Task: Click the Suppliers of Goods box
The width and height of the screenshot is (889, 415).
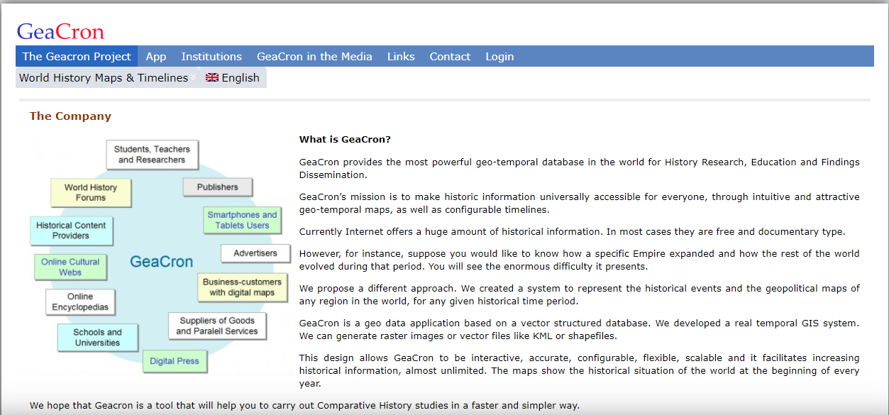Action: pos(217,326)
